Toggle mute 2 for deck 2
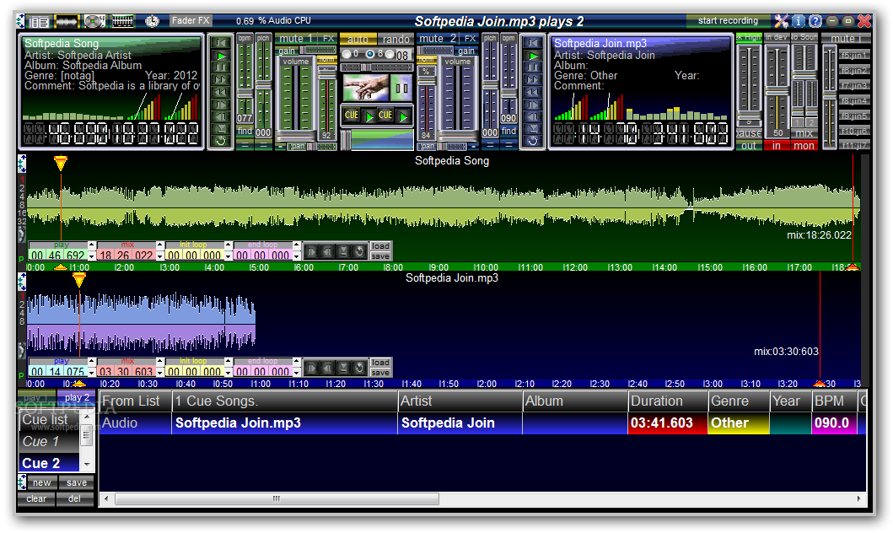Image resolution: width=893 pixels, height=533 pixels. tap(438, 39)
